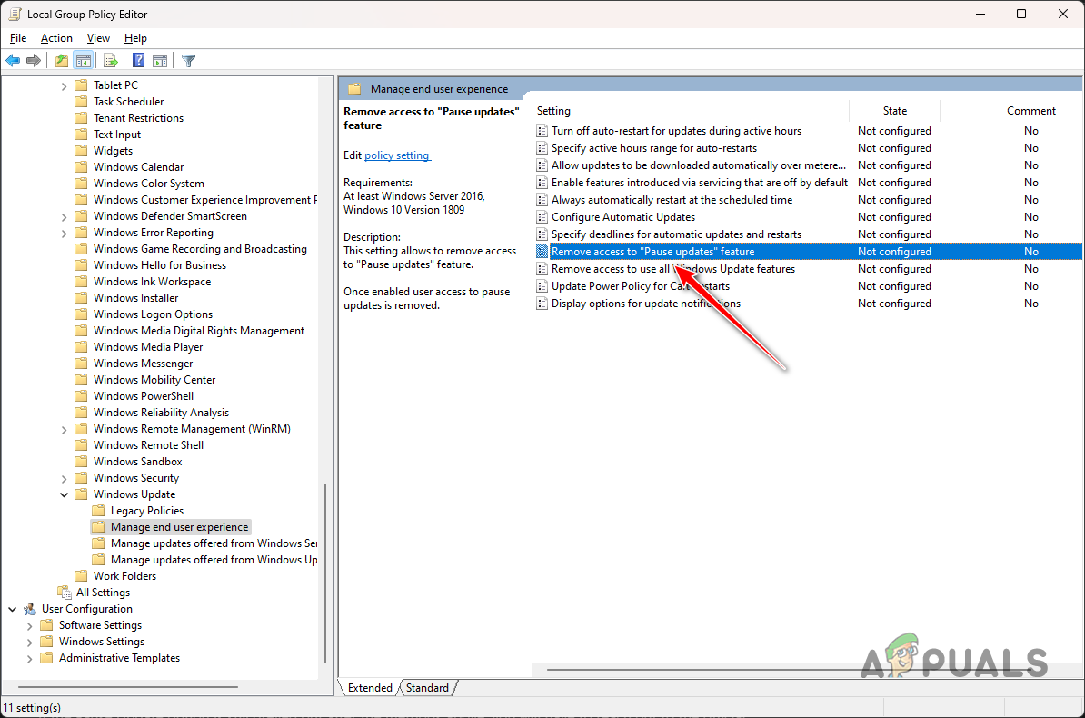This screenshot has height=718, width=1085.
Task: Sort by the Setting column header
Action: pyautogui.click(x=692, y=111)
